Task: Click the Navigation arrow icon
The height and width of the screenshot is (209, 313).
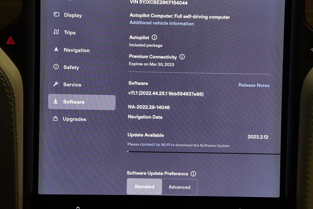Action: pos(56,49)
